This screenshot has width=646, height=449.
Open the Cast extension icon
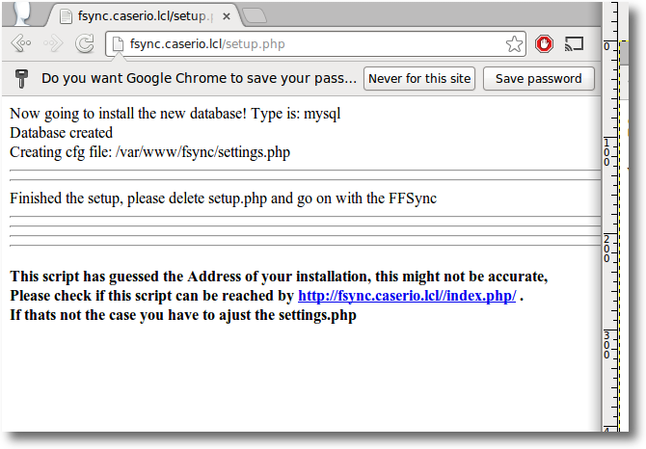pyautogui.click(x=574, y=43)
